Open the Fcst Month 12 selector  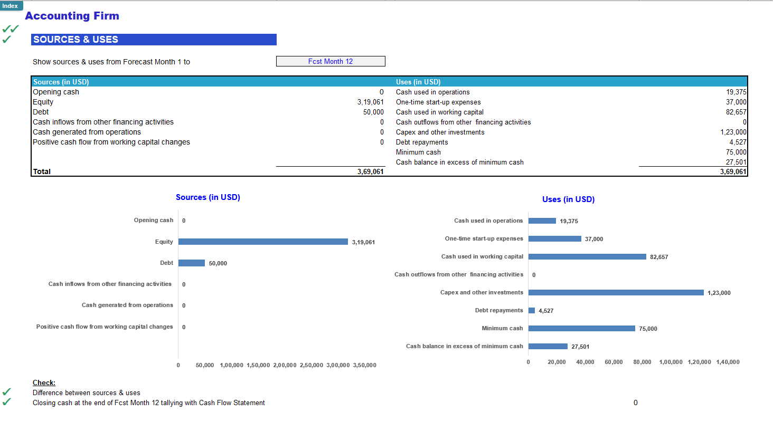(331, 61)
